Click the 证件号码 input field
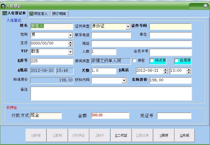Image resolution: width=210 pixels, height=145 pixels. tap(170, 27)
